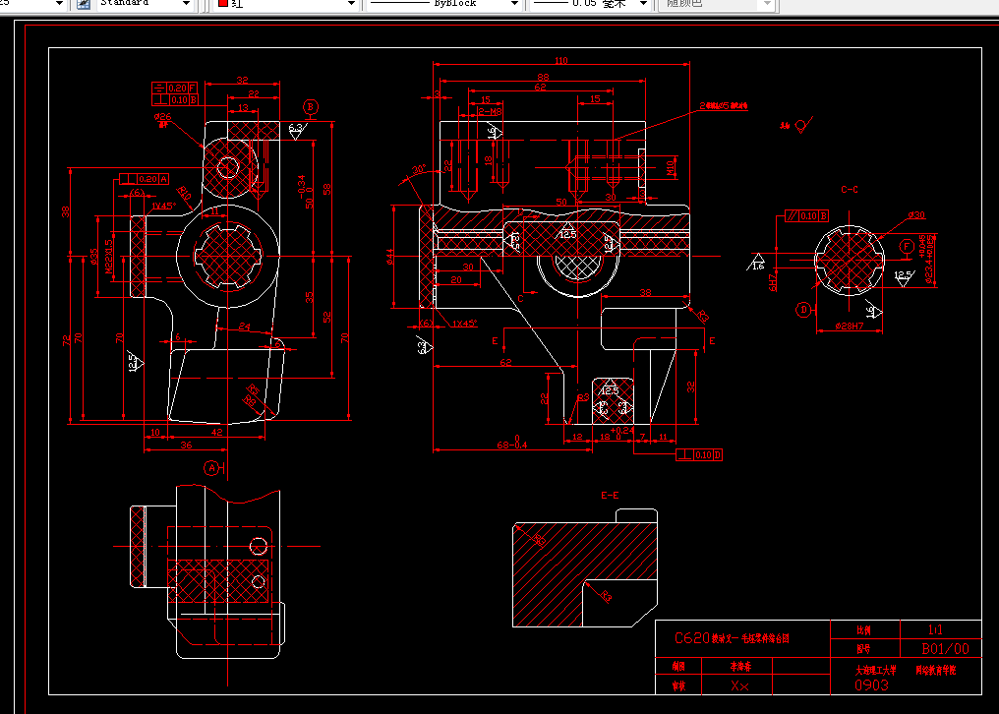Open the Standard text style dropdown
The height and width of the screenshot is (714, 999).
click(186, 4)
